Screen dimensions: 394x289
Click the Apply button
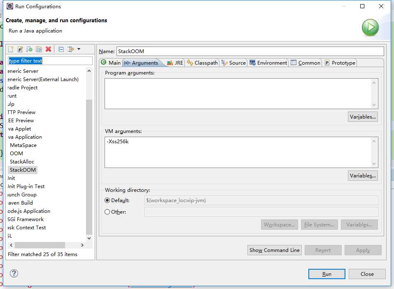click(363, 250)
